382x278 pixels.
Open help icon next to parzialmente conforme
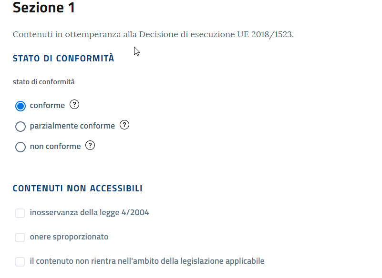[x=124, y=125]
